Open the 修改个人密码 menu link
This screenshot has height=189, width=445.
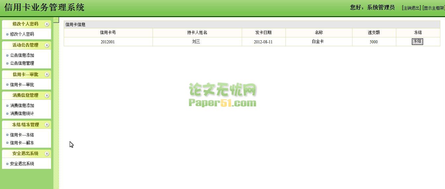click(22, 34)
